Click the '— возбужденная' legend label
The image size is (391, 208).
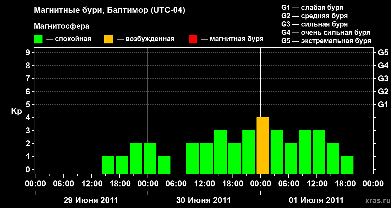pyautogui.click(x=145, y=39)
